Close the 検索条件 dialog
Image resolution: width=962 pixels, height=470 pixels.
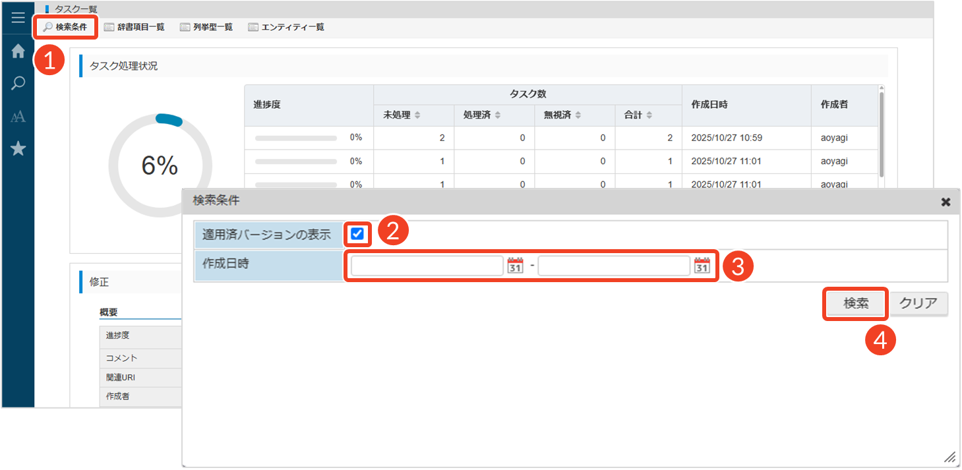945,202
